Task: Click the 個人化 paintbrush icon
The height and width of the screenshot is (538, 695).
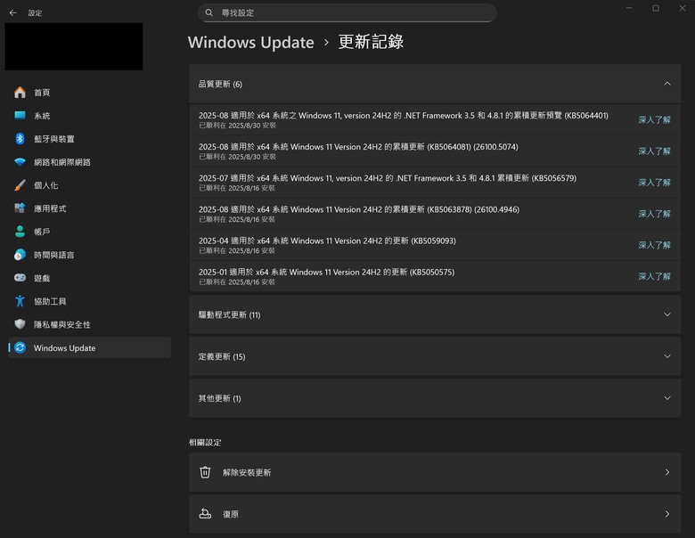Action: point(20,185)
